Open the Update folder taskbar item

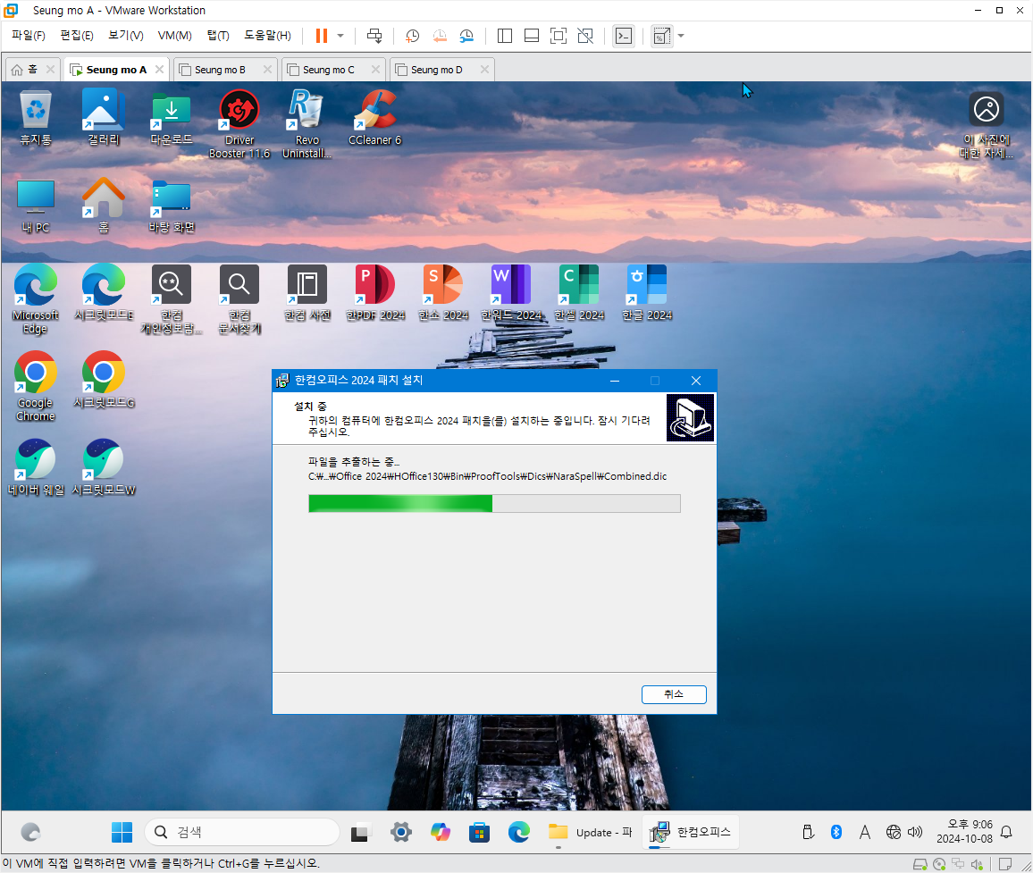(590, 832)
